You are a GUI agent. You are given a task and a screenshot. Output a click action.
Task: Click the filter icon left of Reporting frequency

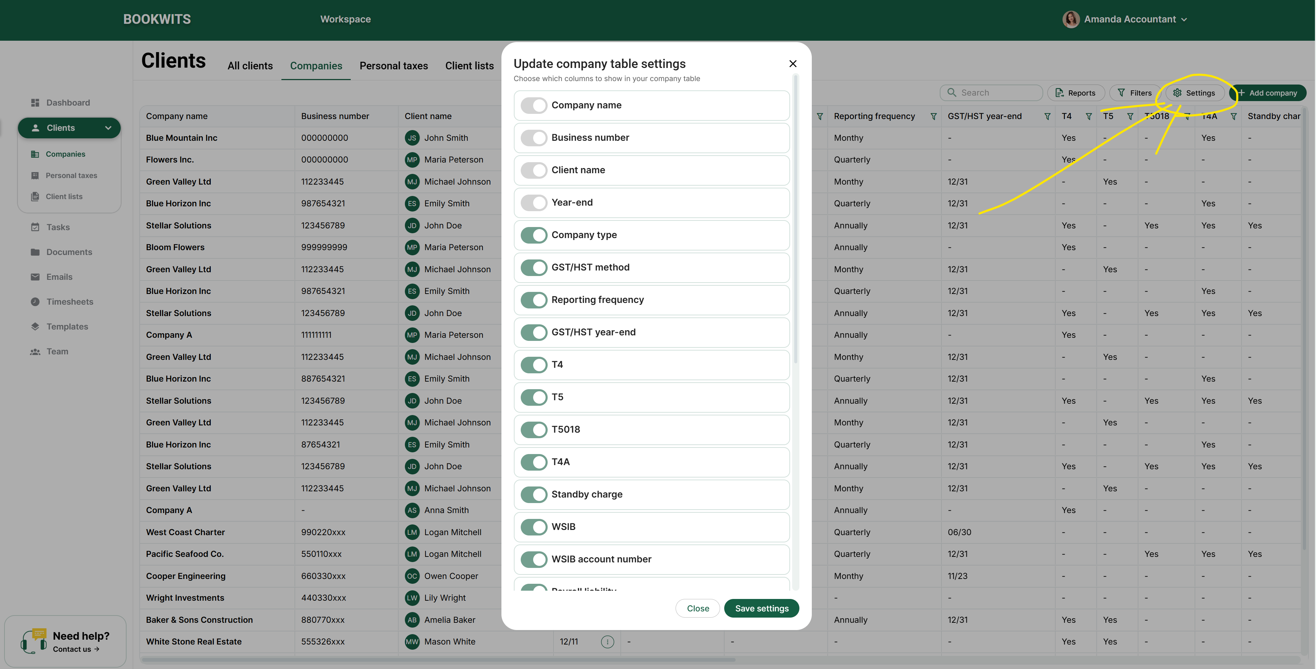(x=820, y=117)
